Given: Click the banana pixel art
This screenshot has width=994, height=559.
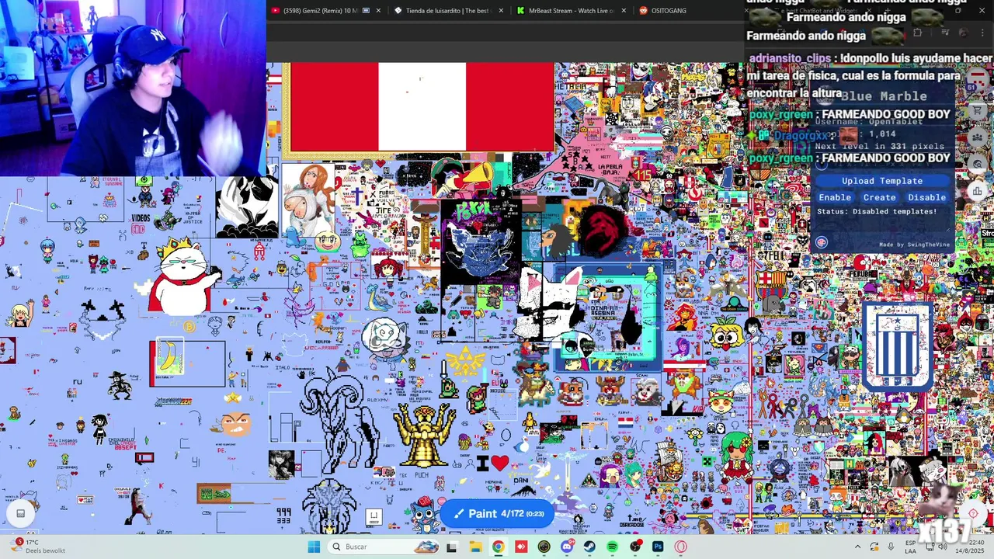Looking at the screenshot, I should point(170,358).
